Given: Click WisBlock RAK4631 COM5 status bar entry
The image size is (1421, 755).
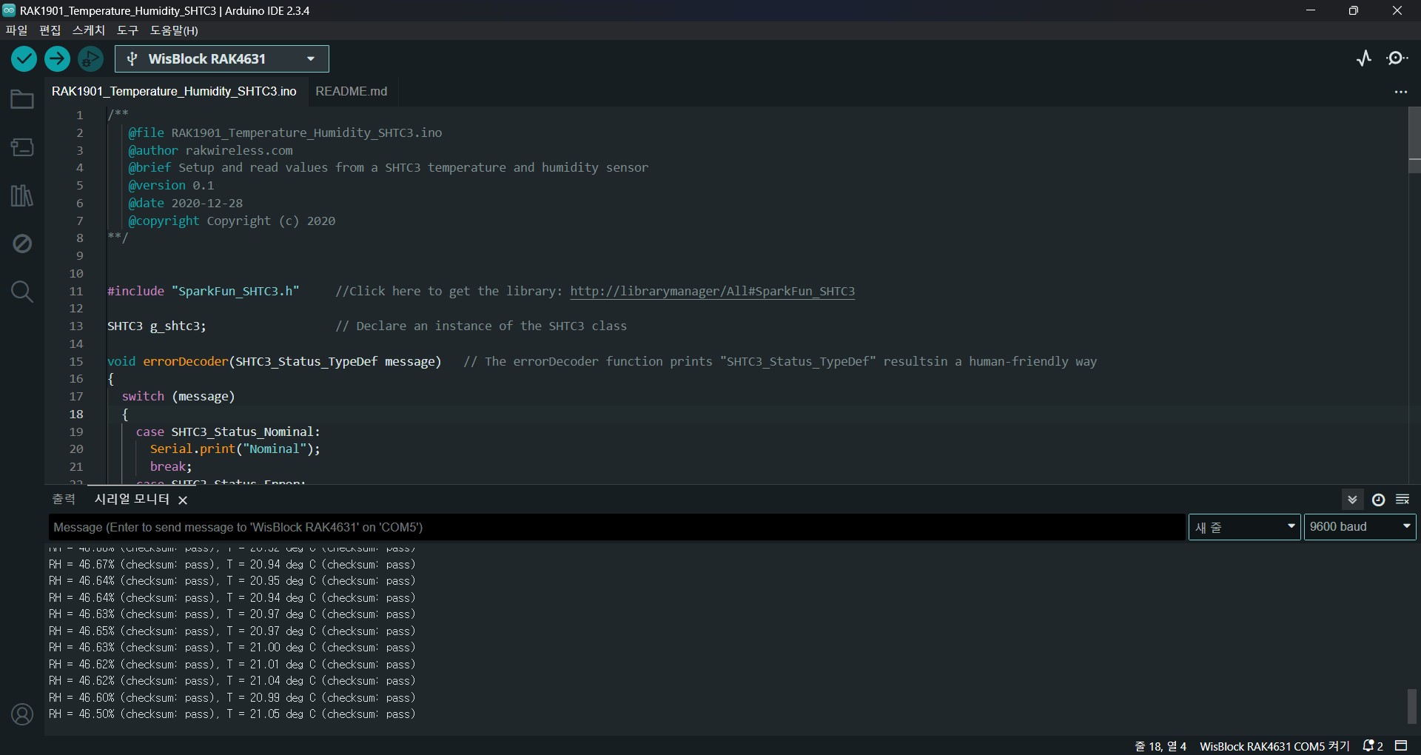Looking at the screenshot, I should [1274, 746].
